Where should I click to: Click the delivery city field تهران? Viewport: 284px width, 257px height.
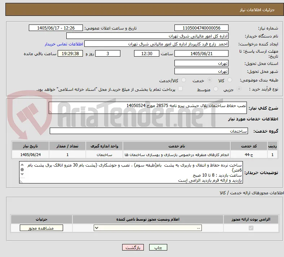tap(201, 71)
